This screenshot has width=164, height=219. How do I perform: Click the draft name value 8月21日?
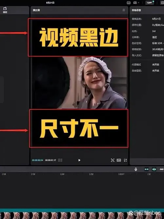pos(156,19)
